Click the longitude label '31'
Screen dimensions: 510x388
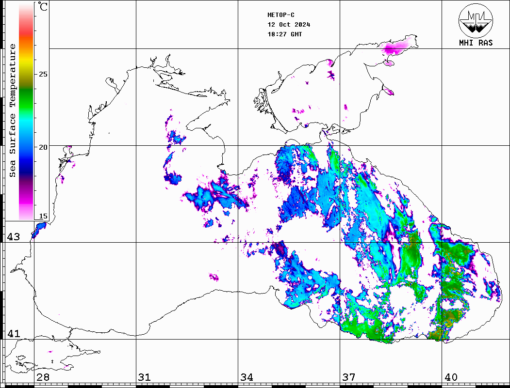click(x=145, y=377)
